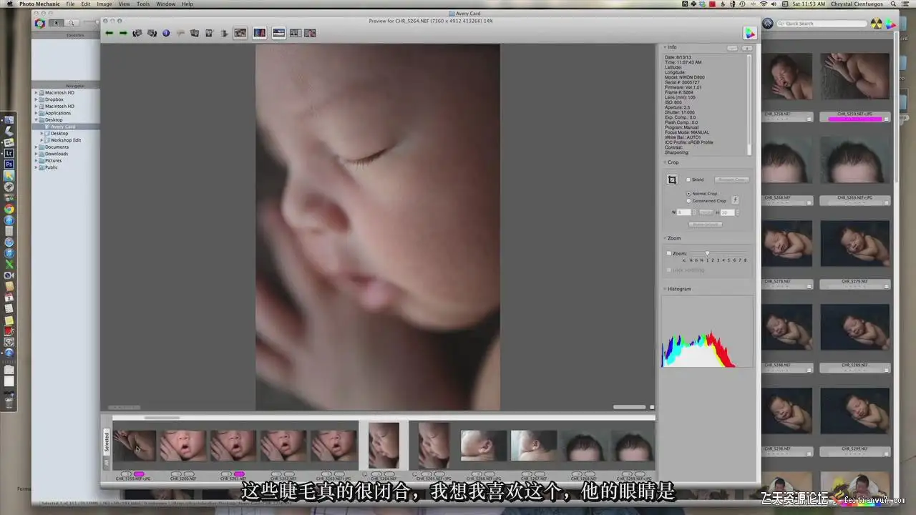The height and width of the screenshot is (515, 916).
Task: Select the Normal Crop radio button
Action: point(688,194)
